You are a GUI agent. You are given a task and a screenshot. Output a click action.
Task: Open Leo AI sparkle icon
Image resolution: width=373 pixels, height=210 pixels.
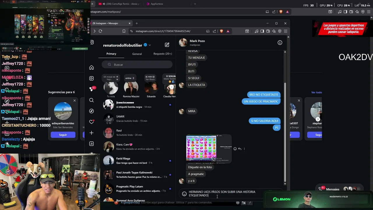pyautogui.click(x=274, y=31)
